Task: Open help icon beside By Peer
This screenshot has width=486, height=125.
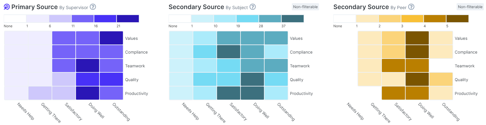Action: point(411,7)
